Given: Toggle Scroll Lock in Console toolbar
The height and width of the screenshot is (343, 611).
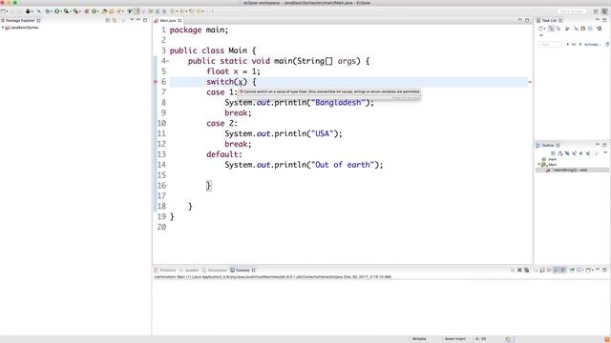Looking at the screenshot, I should point(541,270).
